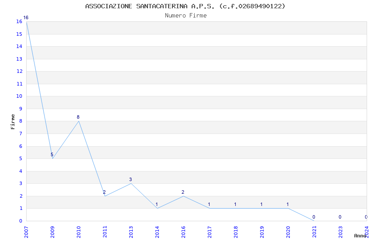Image resolution: width=371 pixels, height=240 pixels.
Task: Click y-axis tick value 10
Action: [x=19, y=96]
